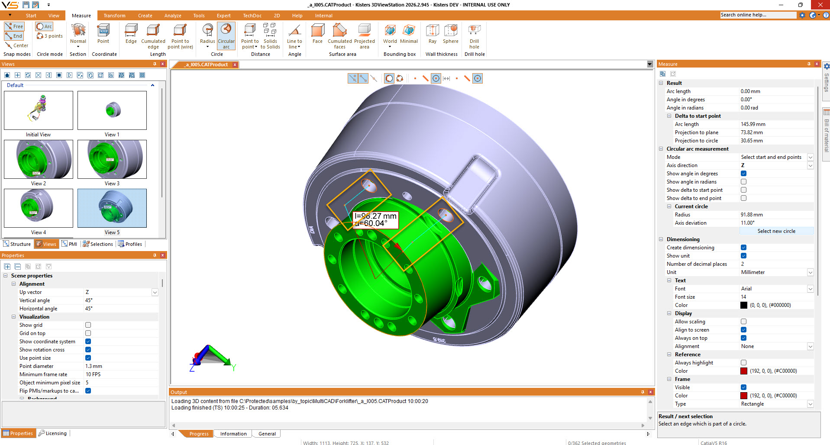Enable Center snap mode

pos(17,45)
